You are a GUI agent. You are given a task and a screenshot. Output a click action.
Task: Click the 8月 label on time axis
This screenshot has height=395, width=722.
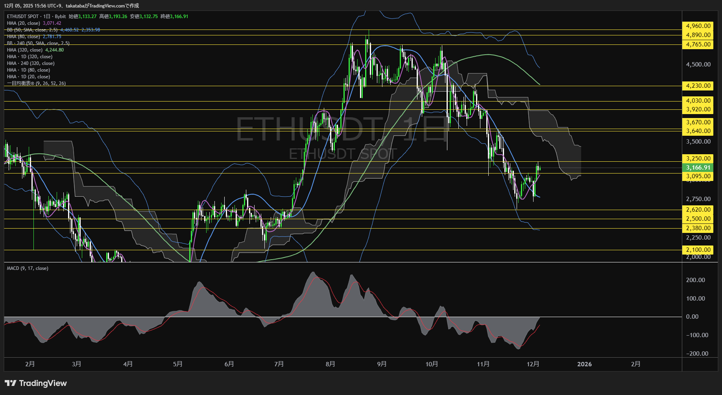(331, 364)
